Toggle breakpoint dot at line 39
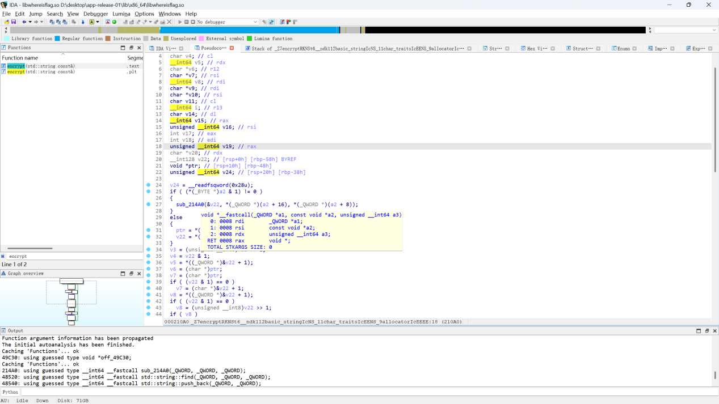The image size is (719, 404). pyautogui.click(x=149, y=282)
